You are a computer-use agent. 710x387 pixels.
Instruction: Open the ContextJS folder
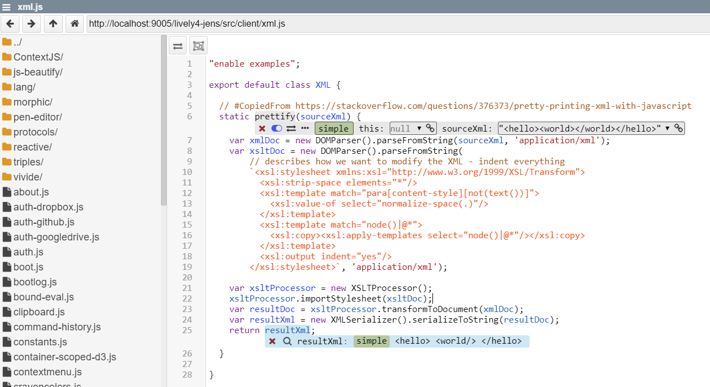click(x=38, y=57)
